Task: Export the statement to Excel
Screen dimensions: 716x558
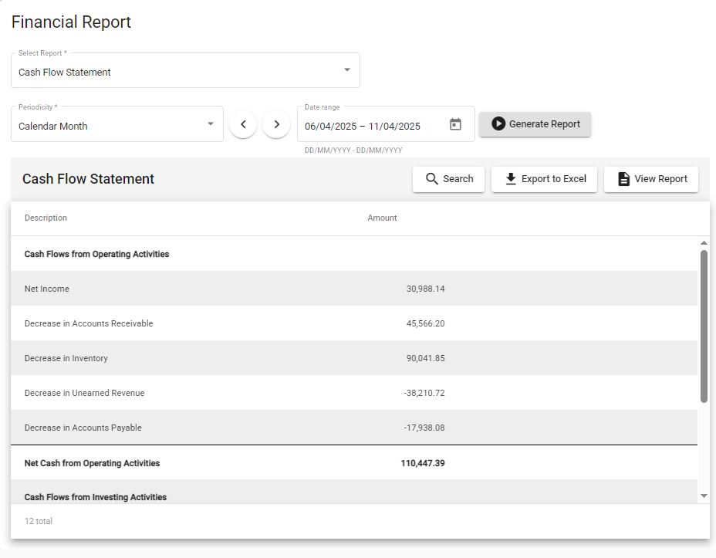Action: 544,179
